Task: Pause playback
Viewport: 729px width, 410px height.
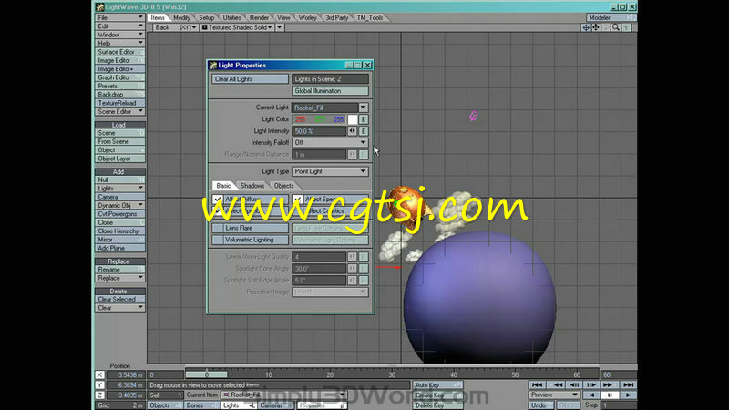Action: 610,395
